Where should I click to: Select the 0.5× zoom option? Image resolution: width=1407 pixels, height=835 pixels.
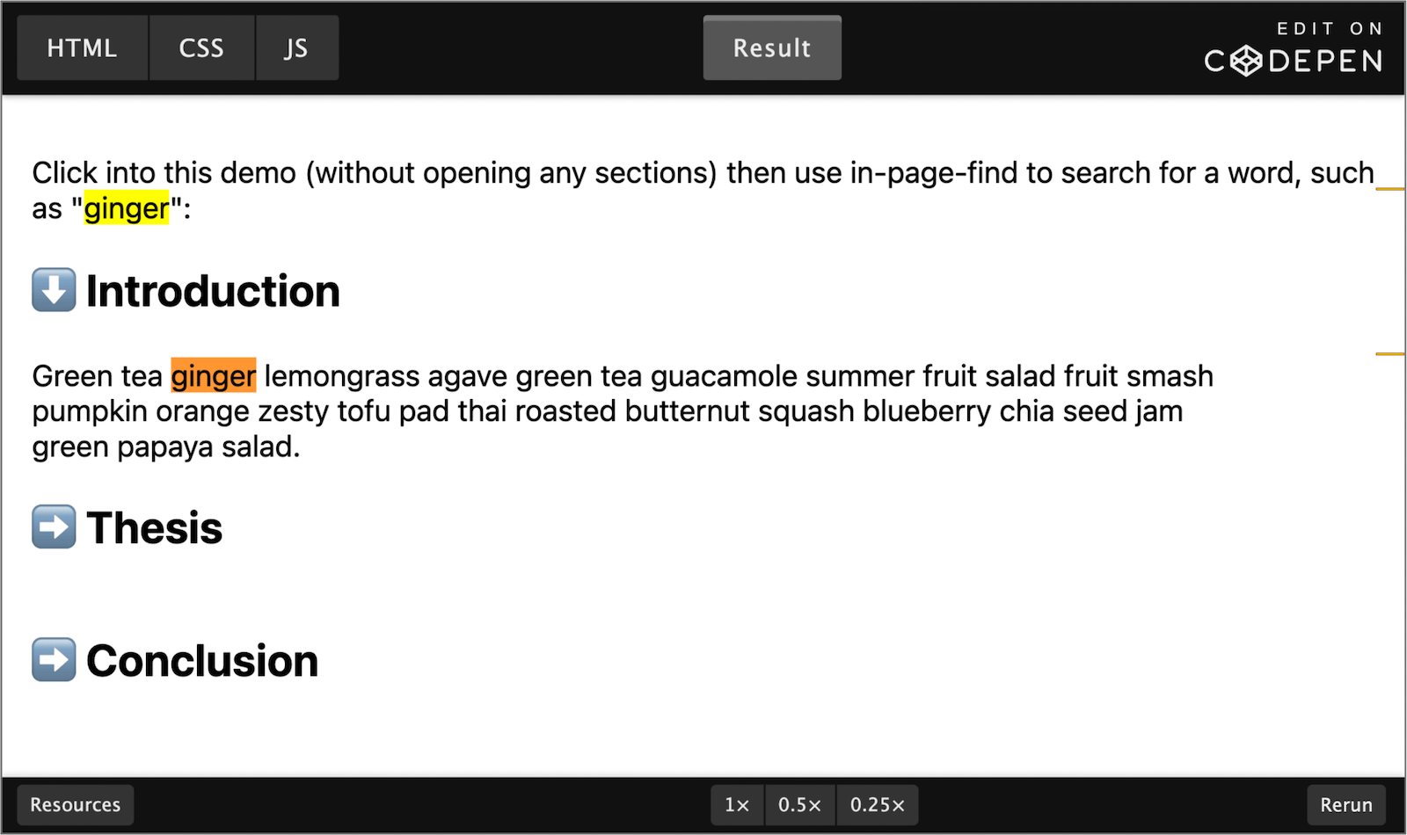799,804
